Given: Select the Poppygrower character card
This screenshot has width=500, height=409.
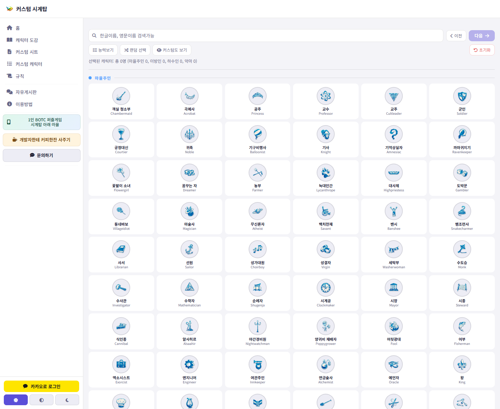Looking at the screenshot, I should pos(326,331).
